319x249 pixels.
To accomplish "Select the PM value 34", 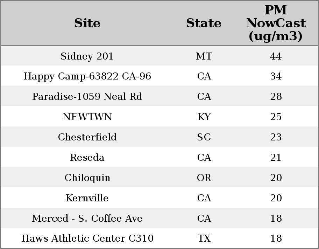I will tap(276, 76).
